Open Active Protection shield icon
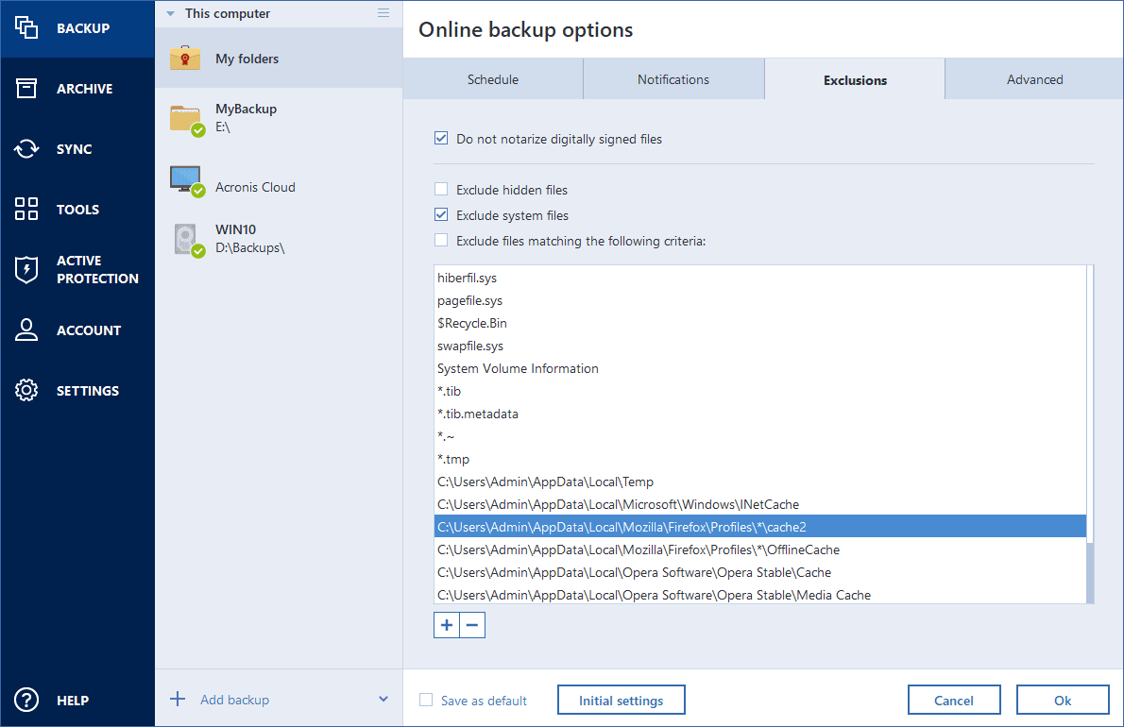This screenshot has height=727, width=1124. (x=26, y=270)
